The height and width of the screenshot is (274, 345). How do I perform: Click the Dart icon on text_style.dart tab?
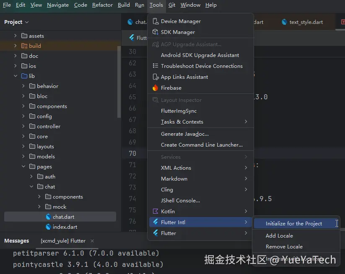[284, 22]
